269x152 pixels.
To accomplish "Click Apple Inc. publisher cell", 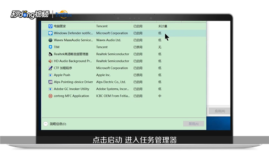I will pos(103,75).
